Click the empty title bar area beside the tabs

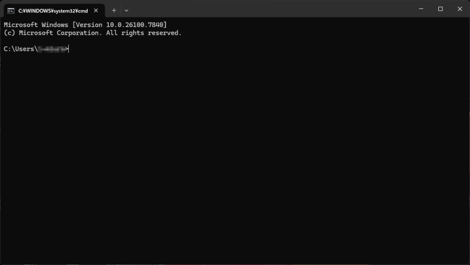[x=270, y=9]
